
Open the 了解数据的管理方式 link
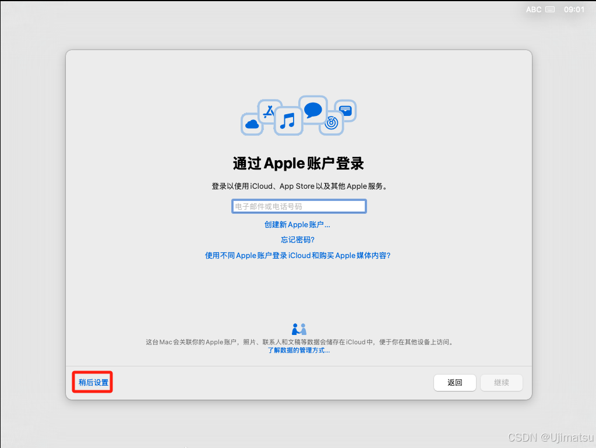tap(298, 350)
